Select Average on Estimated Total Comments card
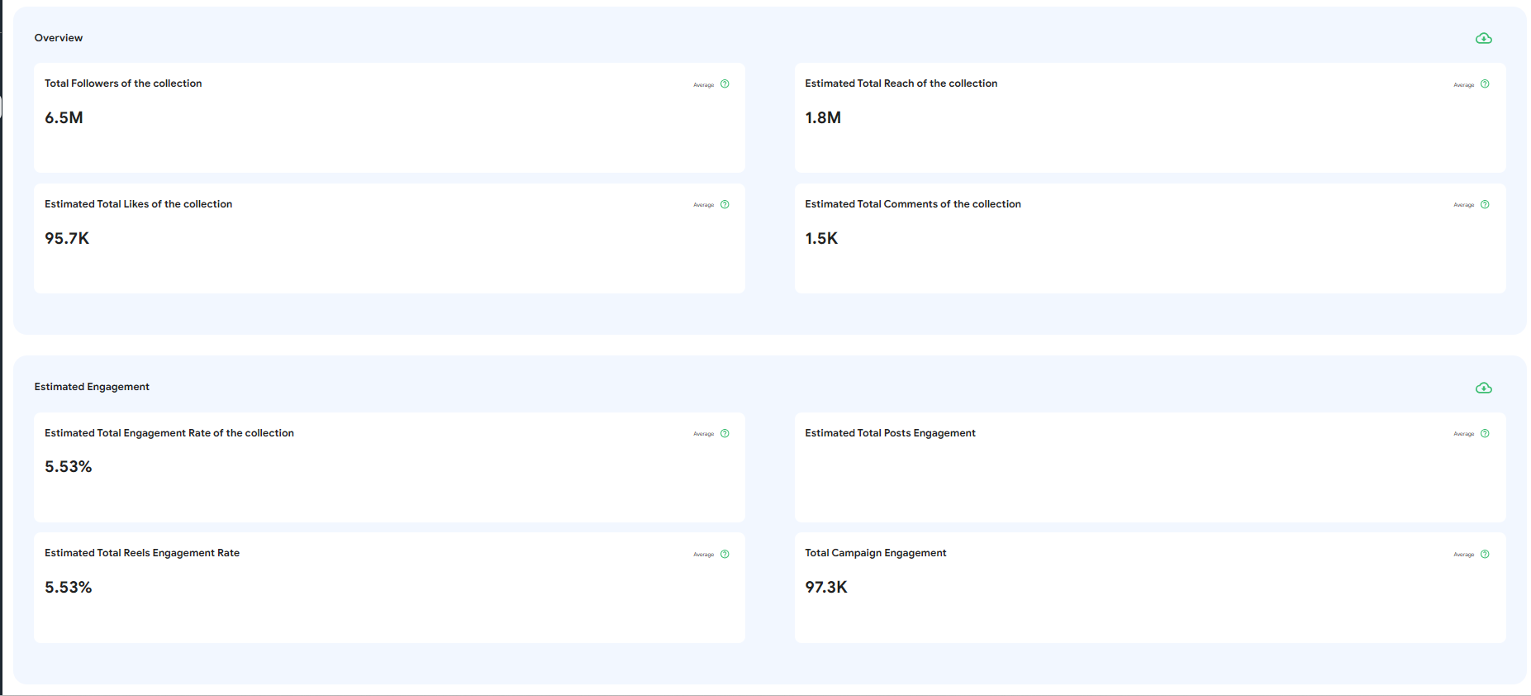Viewport: 1531px width, 696px height. point(1463,205)
